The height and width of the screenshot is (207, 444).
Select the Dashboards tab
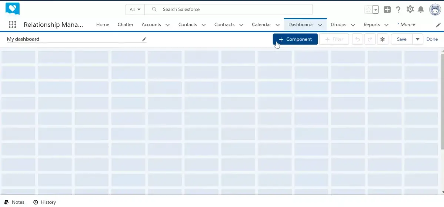tap(301, 25)
